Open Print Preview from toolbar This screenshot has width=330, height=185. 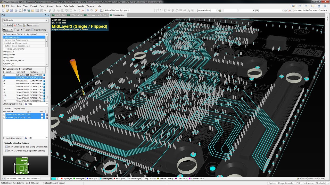(x=20, y=10)
